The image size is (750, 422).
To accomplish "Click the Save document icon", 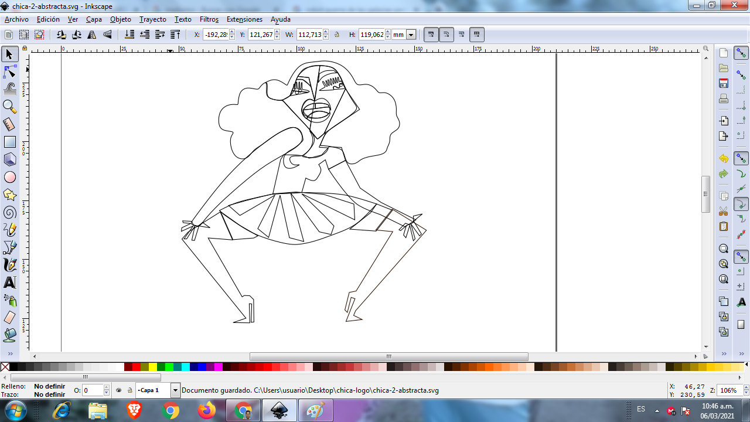I will (724, 83).
